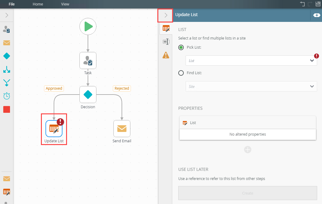Viewport: 322px width, 204px height.
Task: Open the Update List configuration tab icon
Action: [166, 28]
